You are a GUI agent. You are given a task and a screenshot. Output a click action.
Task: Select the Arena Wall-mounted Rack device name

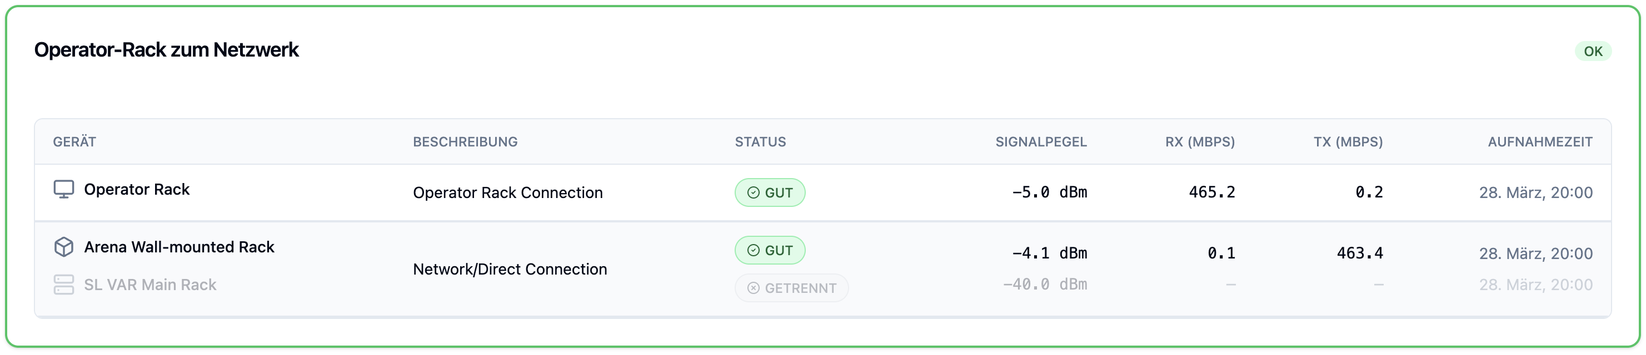[179, 247]
